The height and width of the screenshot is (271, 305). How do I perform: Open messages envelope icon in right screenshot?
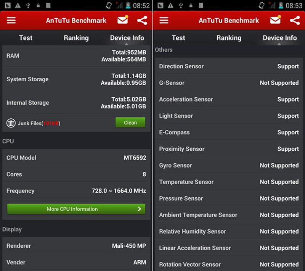pyautogui.click(x=275, y=20)
